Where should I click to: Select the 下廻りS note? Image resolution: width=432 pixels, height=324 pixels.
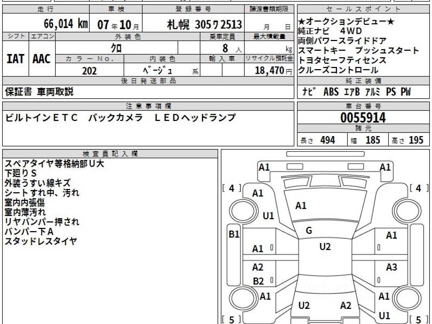click(21, 173)
